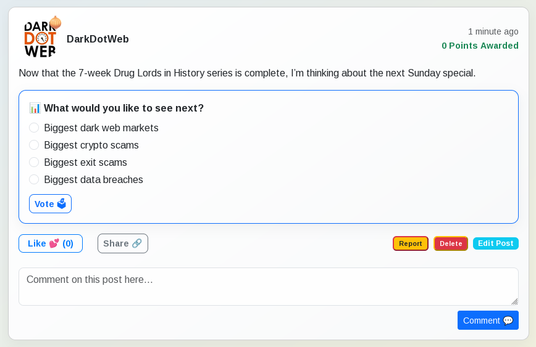Click the DarkDotWeb avatar logo
The width and height of the screenshot is (536, 347).
coord(40,39)
